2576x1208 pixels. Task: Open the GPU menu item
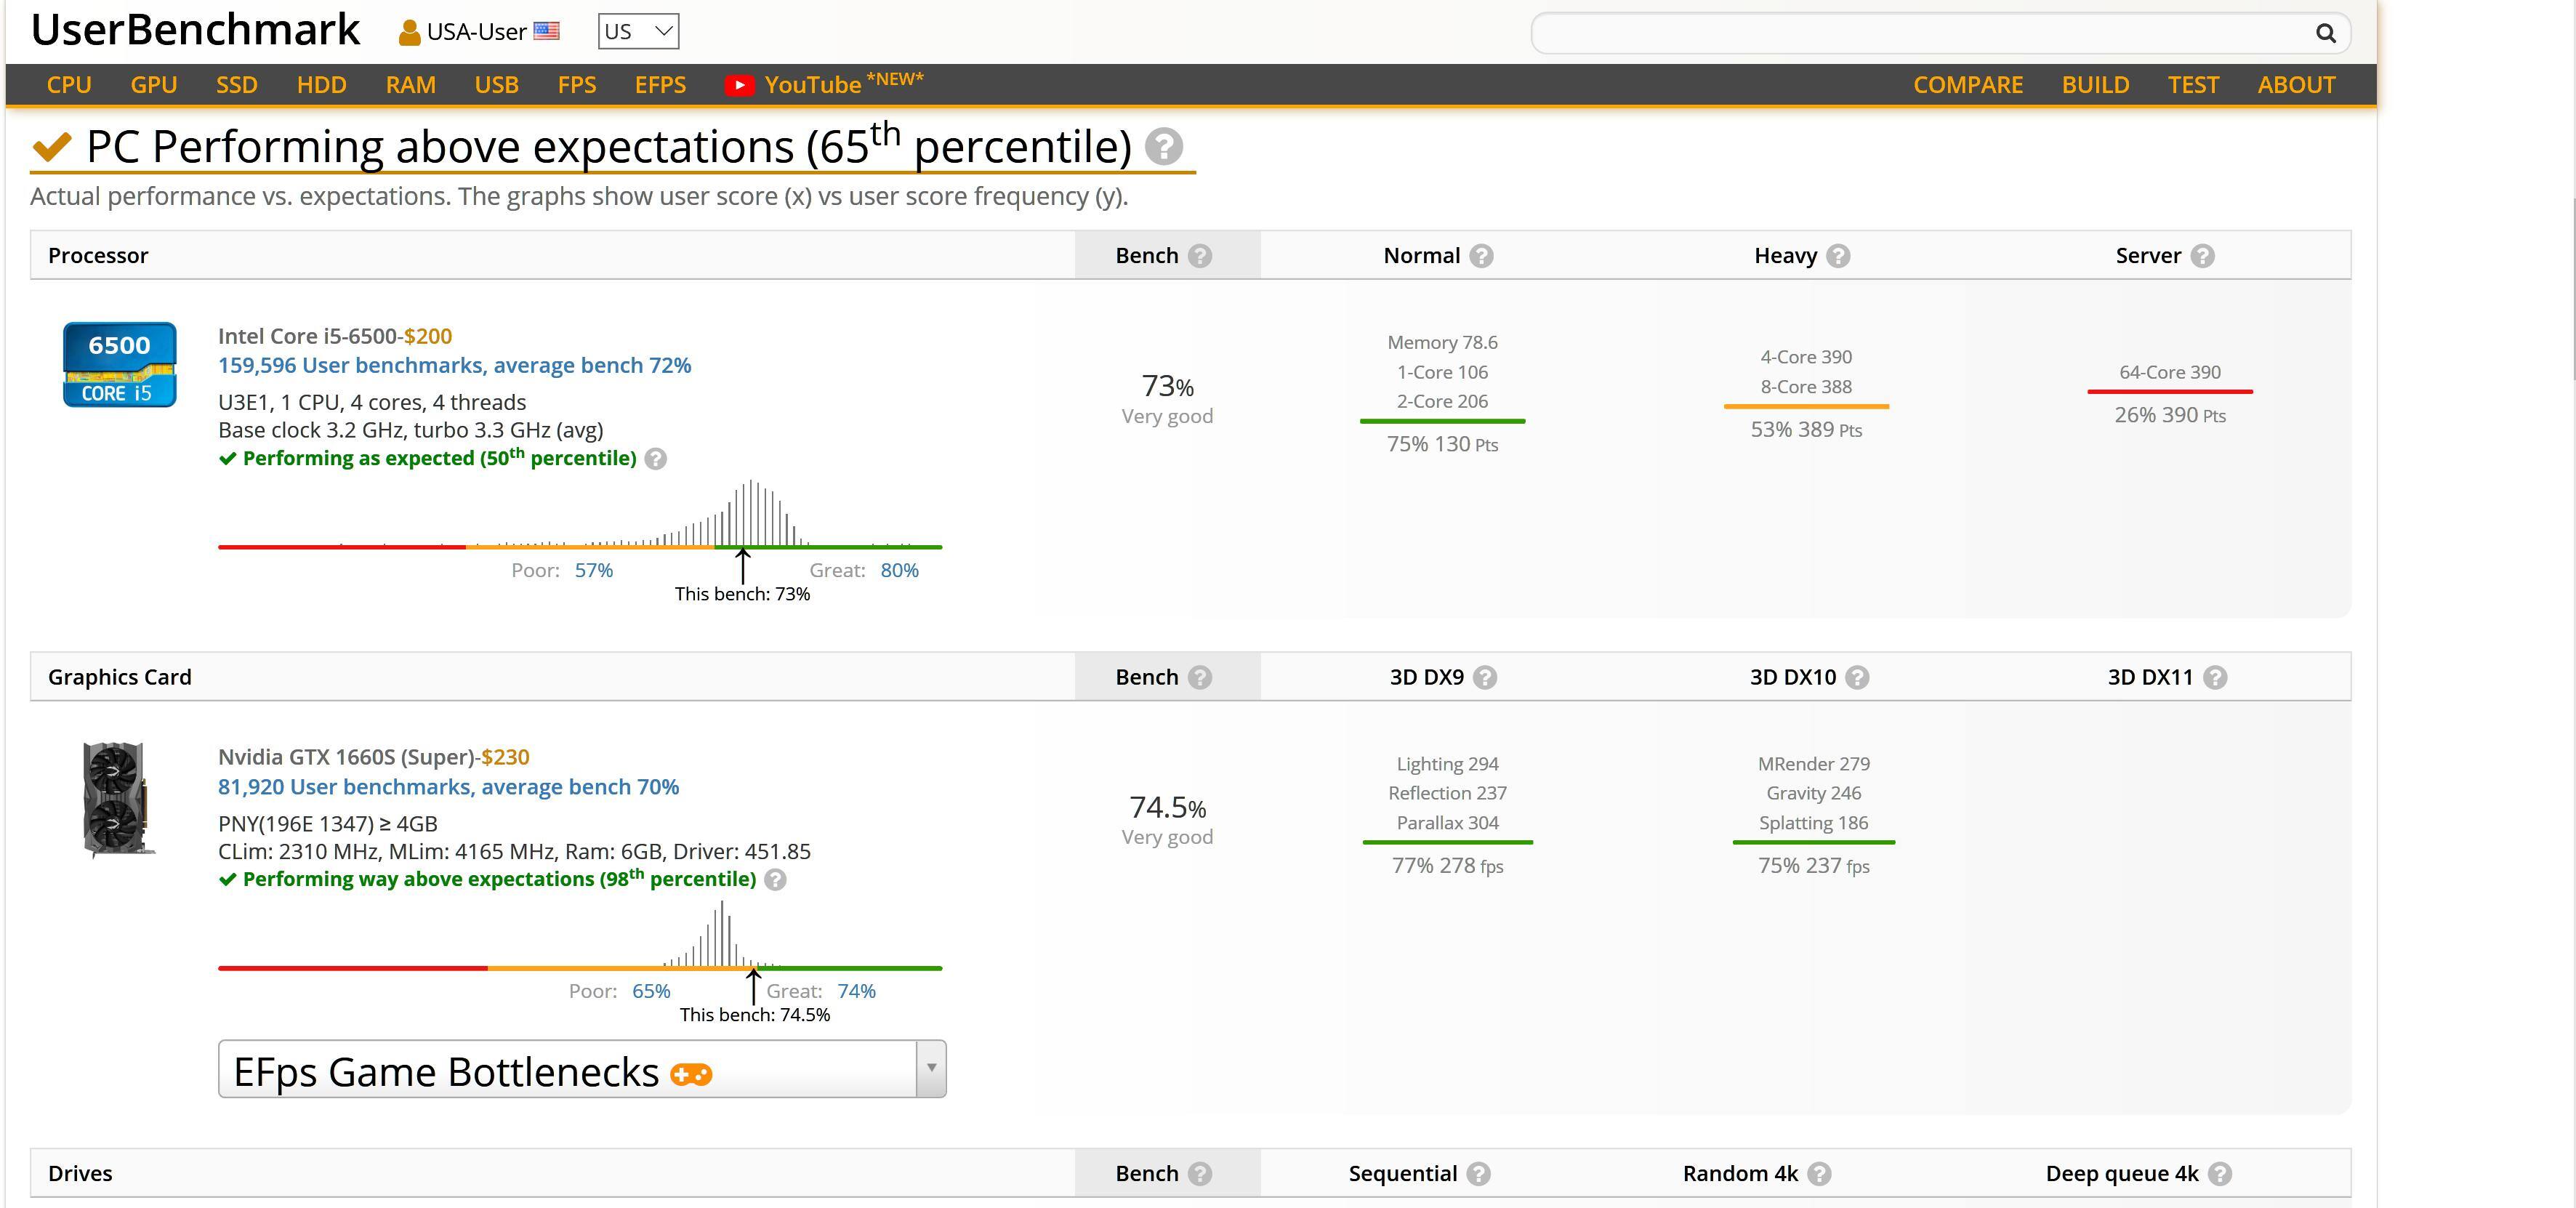(153, 85)
